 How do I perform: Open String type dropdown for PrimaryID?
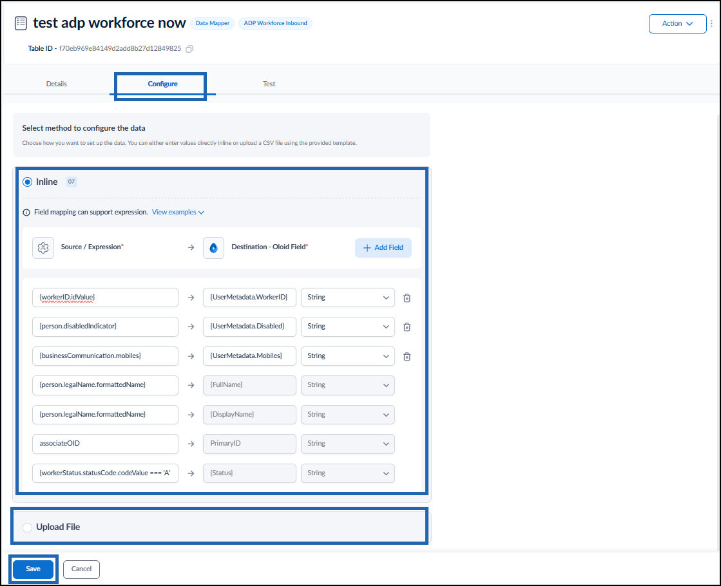348,444
